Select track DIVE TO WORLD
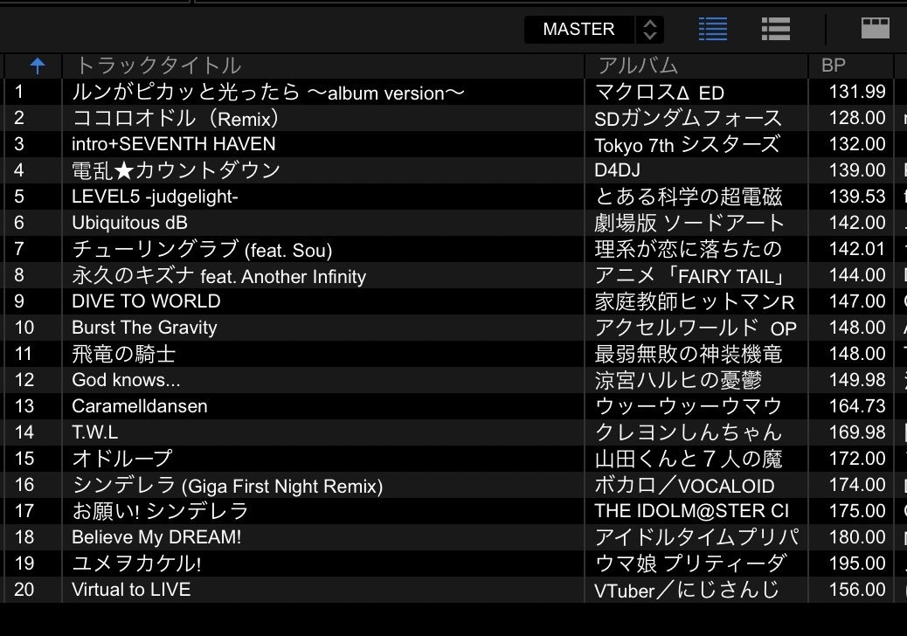 click(x=146, y=301)
